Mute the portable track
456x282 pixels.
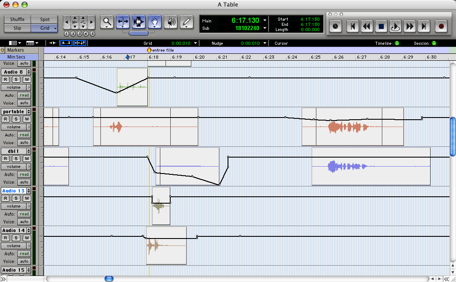27,119
